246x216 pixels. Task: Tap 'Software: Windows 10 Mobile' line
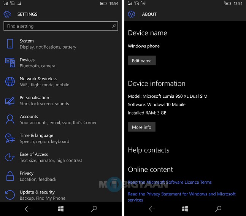coord(157,105)
